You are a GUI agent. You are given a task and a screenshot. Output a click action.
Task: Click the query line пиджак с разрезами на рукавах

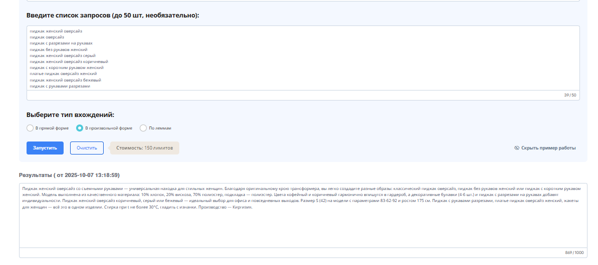61,43
